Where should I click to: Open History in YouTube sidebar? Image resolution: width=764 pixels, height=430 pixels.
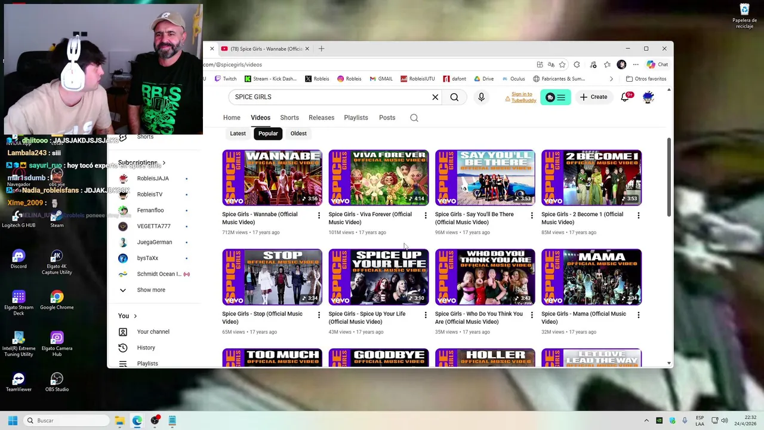point(146,348)
